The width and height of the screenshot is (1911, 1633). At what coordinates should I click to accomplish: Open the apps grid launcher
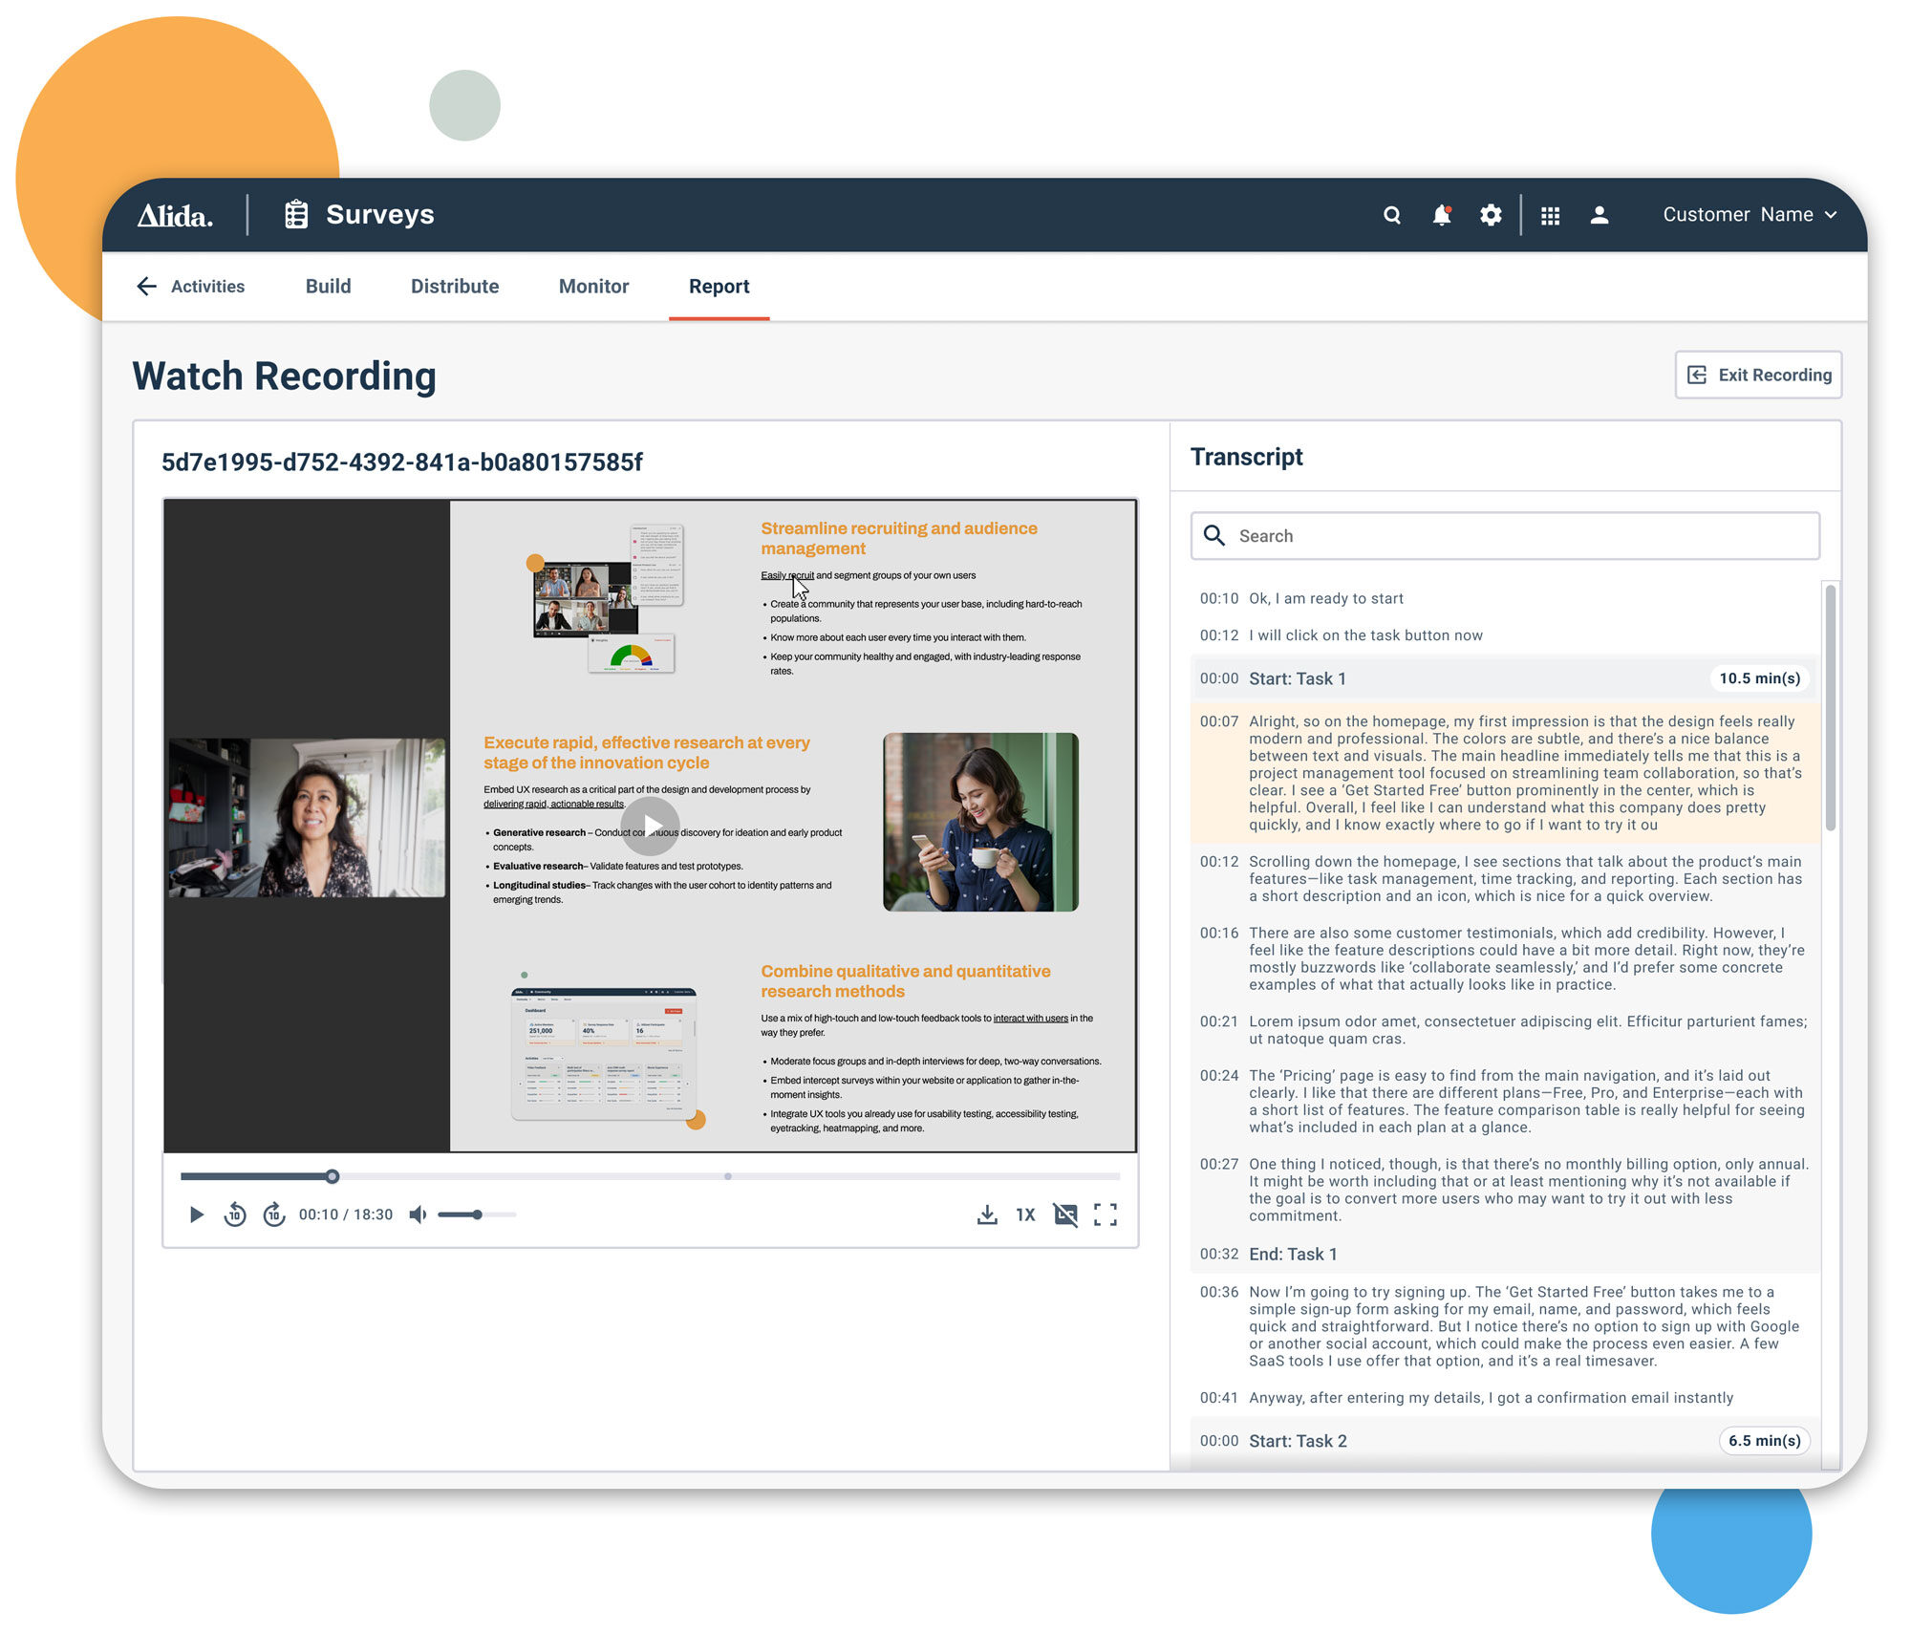coord(1550,215)
